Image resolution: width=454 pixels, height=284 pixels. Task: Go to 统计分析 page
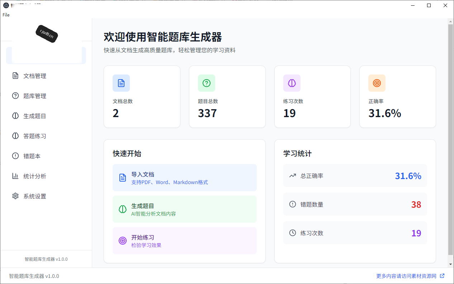[x=46, y=176]
